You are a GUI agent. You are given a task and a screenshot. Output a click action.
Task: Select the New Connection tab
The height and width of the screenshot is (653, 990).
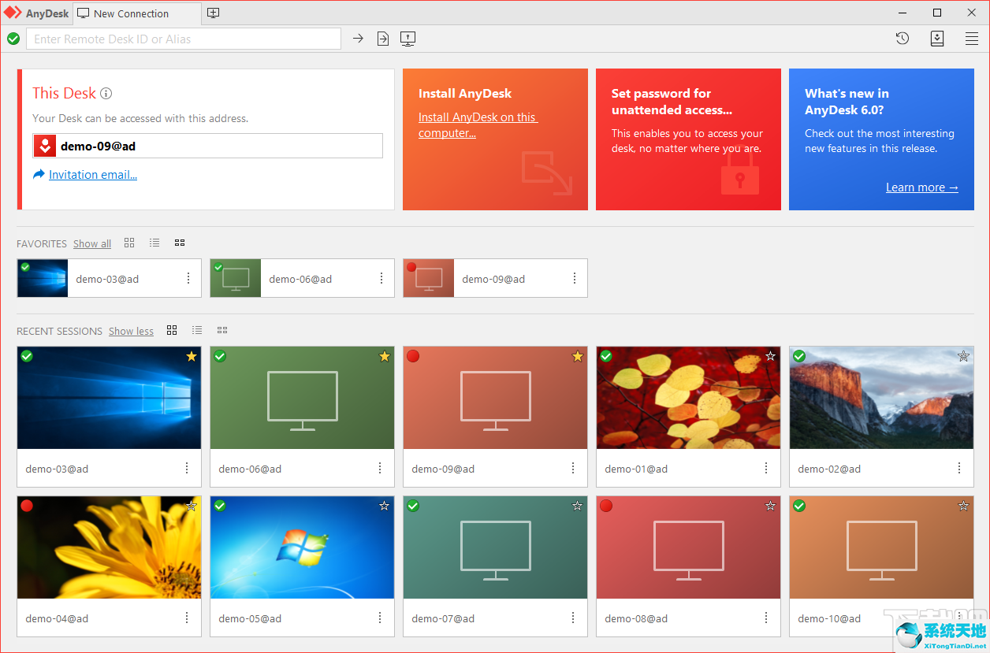click(x=136, y=13)
